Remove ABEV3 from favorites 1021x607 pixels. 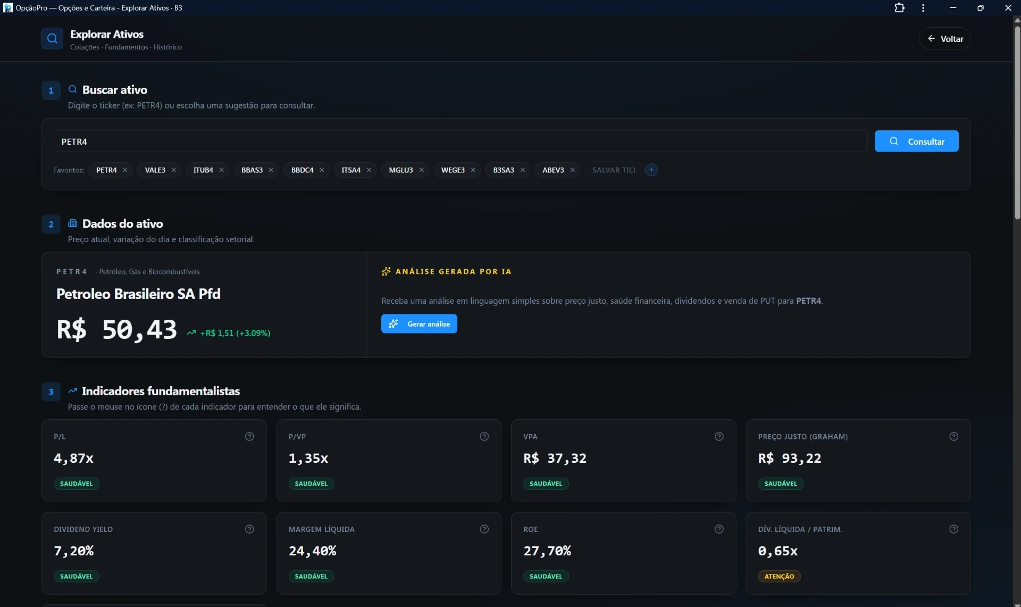pos(573,170)
